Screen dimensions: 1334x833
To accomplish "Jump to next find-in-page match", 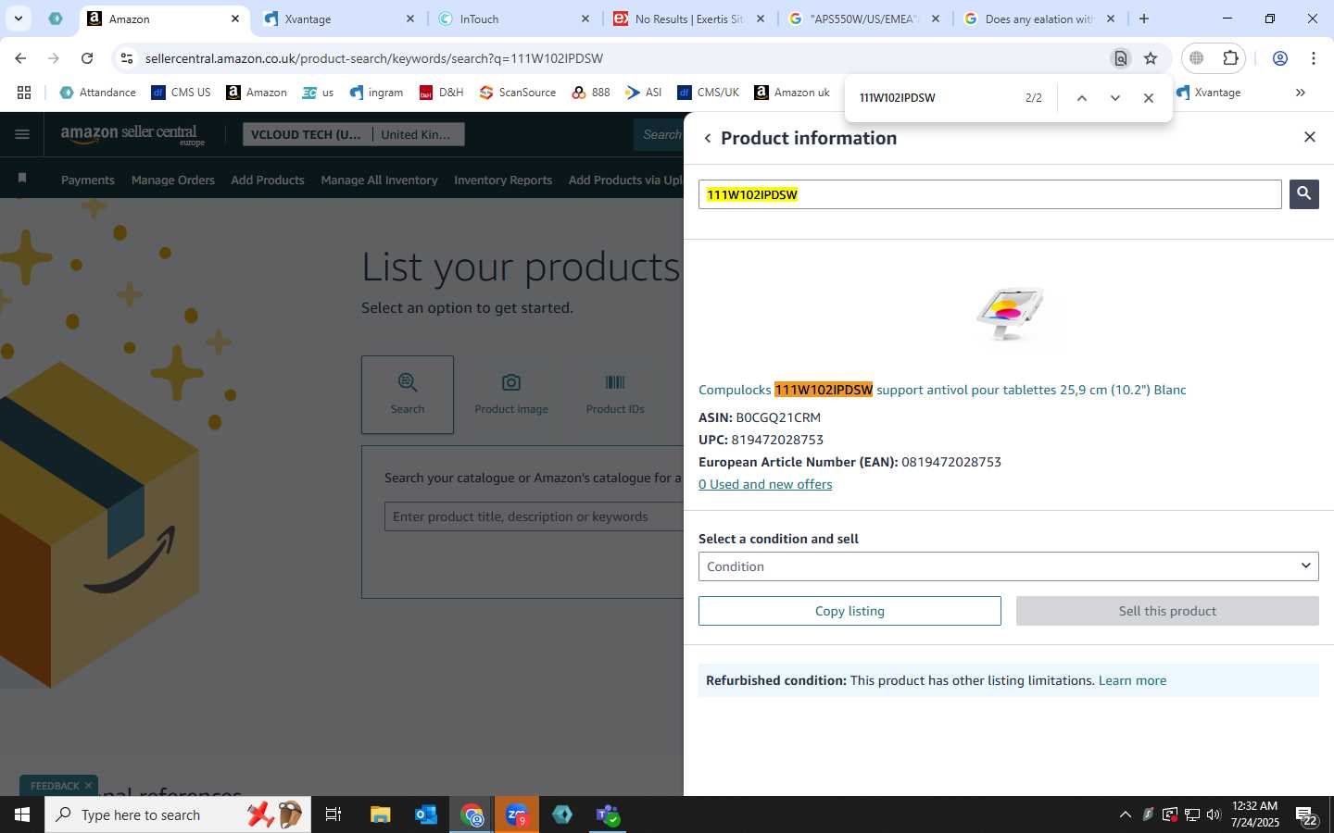I will (1115, 98).
